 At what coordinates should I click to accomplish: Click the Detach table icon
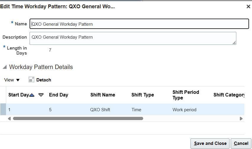pos(31,80)
